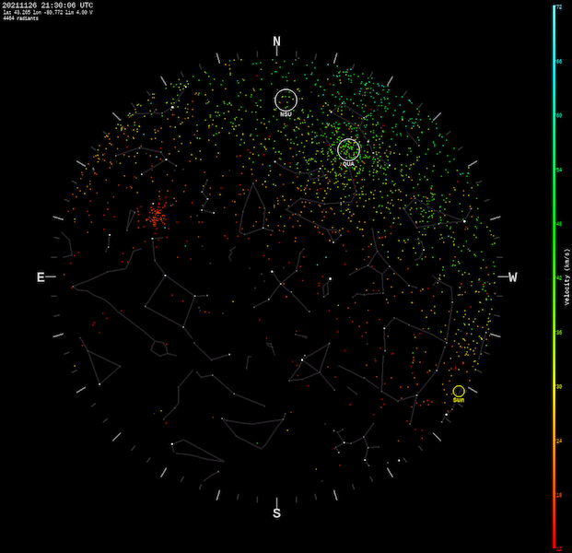Image resolution: width=572 pixels, height=553 pixels.
Task: Click the QUA radiant circle marker
Action: 348,149
